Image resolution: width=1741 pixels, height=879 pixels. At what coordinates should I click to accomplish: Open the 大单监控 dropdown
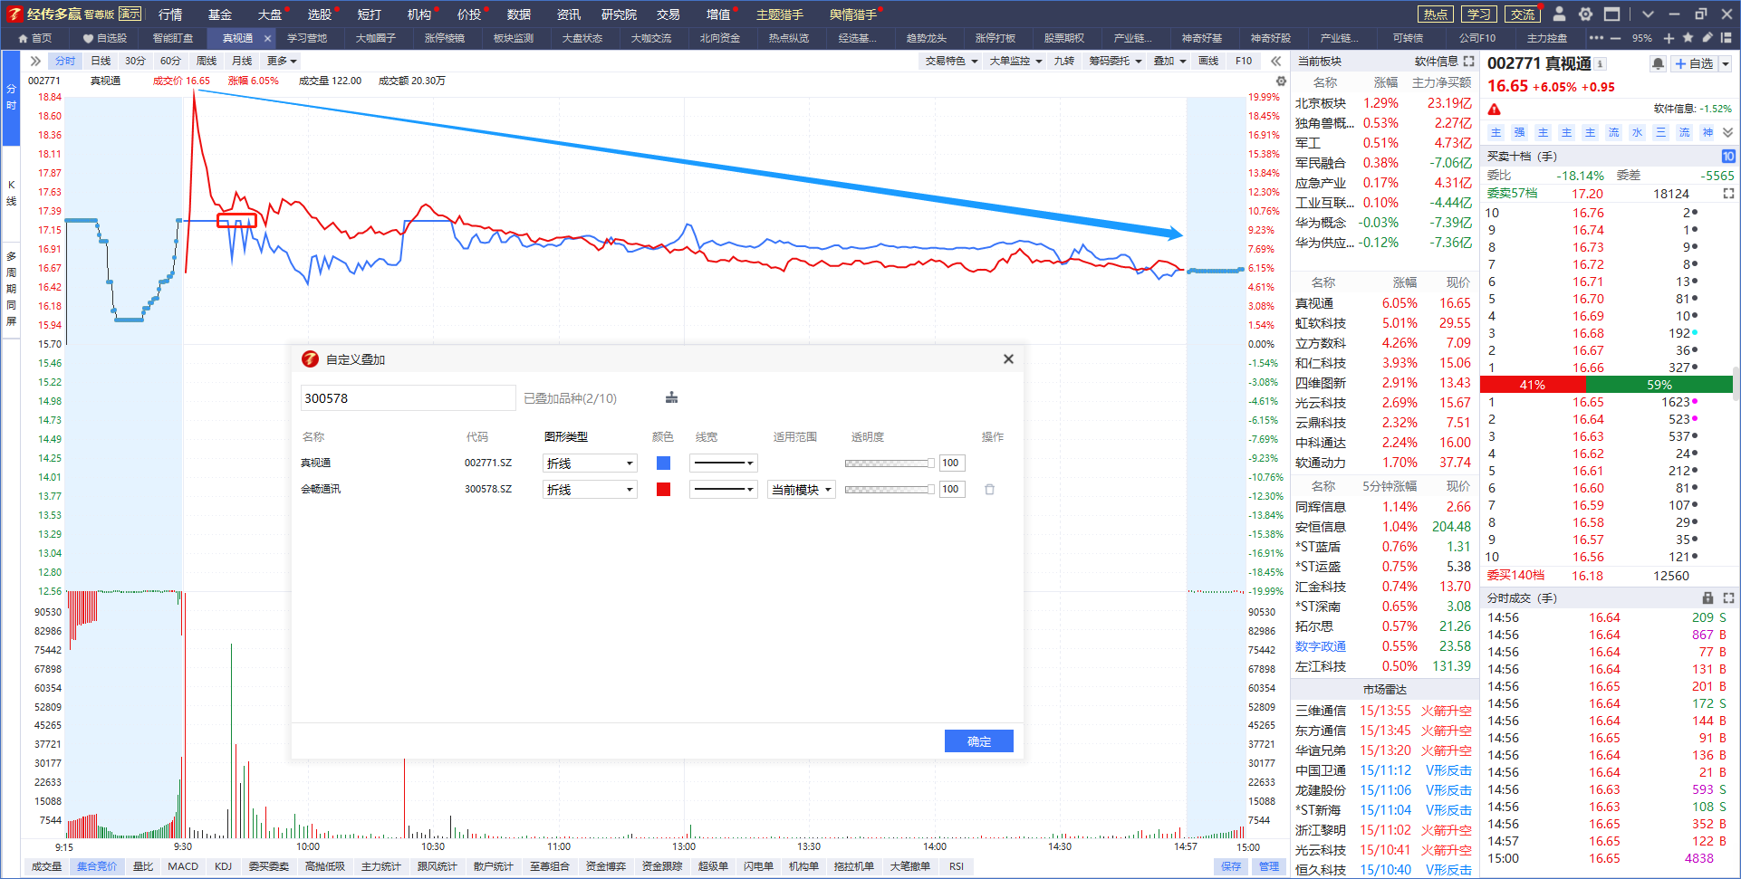pyautogui.click(x=1015, y=61)
